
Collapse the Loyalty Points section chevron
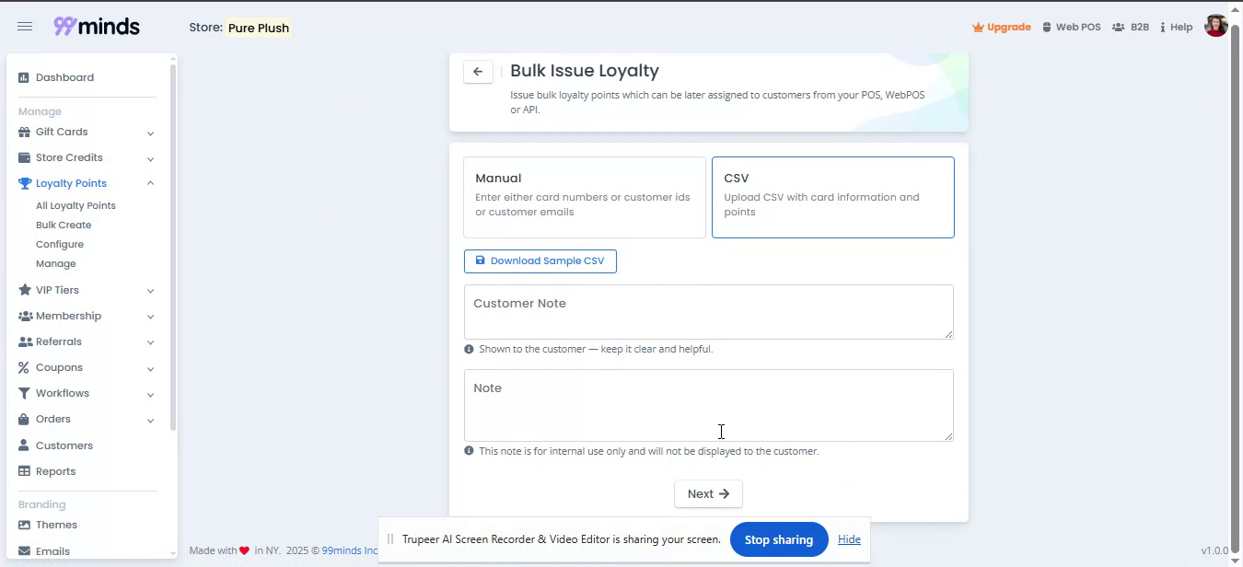150,184
